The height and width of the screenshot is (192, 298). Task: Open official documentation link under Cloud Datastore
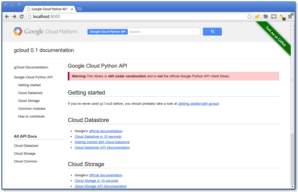tap(106, 131)
